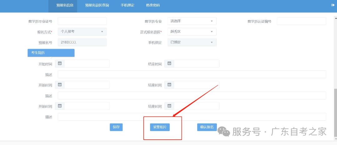This screenshot has height=145, width=337.
Task: Click the third 开始时间 calendar icon
Action: pyautogui.click(x=60, y=106)
